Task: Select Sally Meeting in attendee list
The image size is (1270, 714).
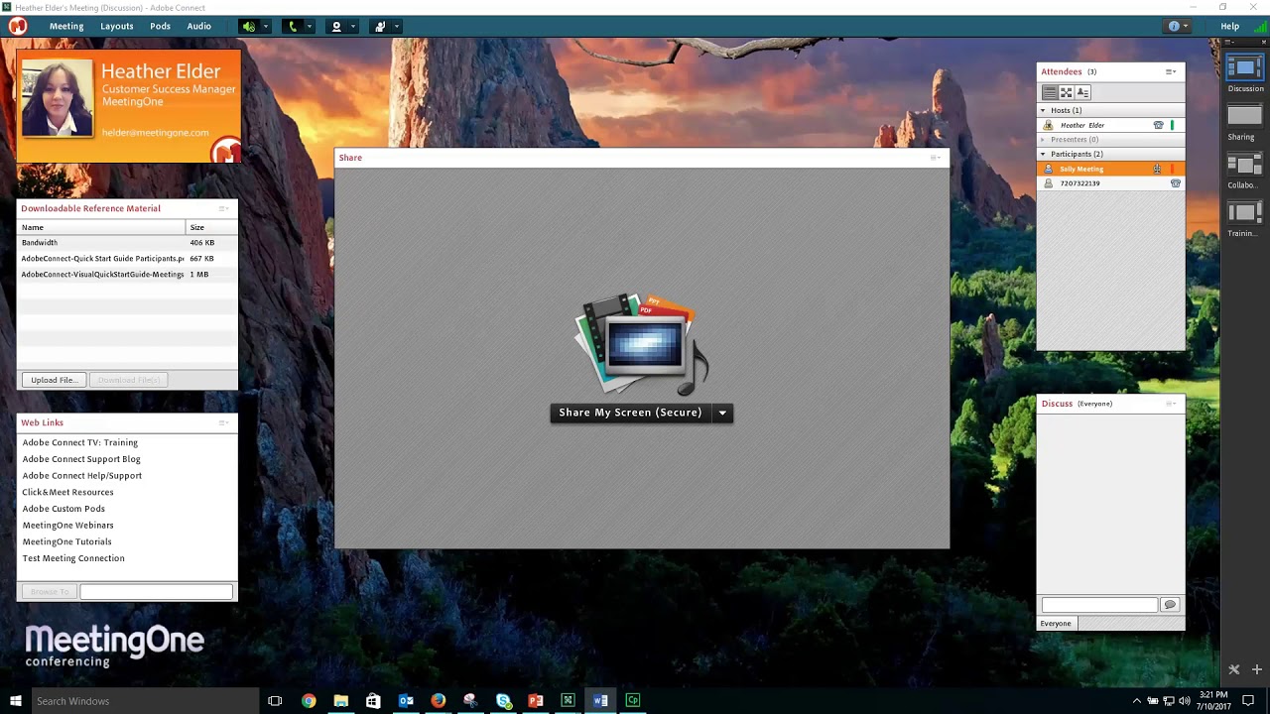Action: coord(1110,169)
